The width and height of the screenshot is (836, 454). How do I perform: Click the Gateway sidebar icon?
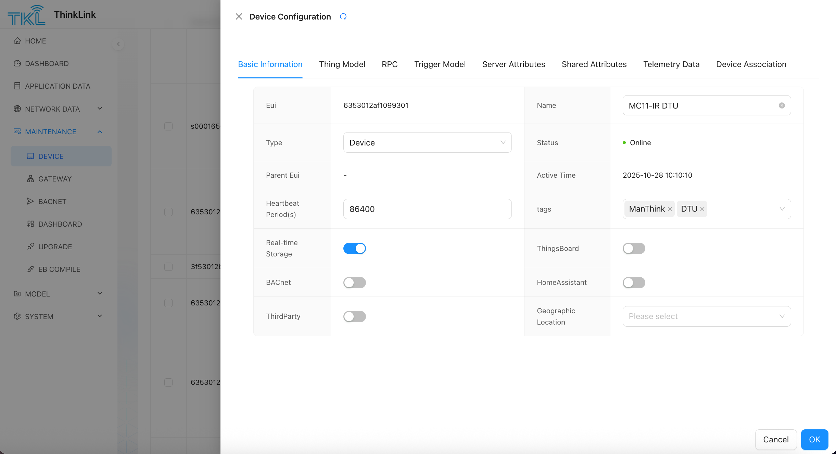coord(30,179)
